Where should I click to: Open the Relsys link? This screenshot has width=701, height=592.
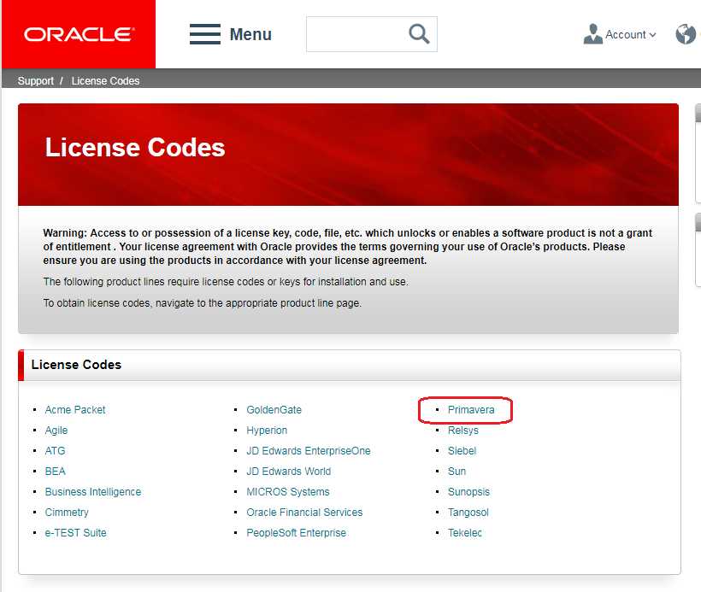(463, 431)
